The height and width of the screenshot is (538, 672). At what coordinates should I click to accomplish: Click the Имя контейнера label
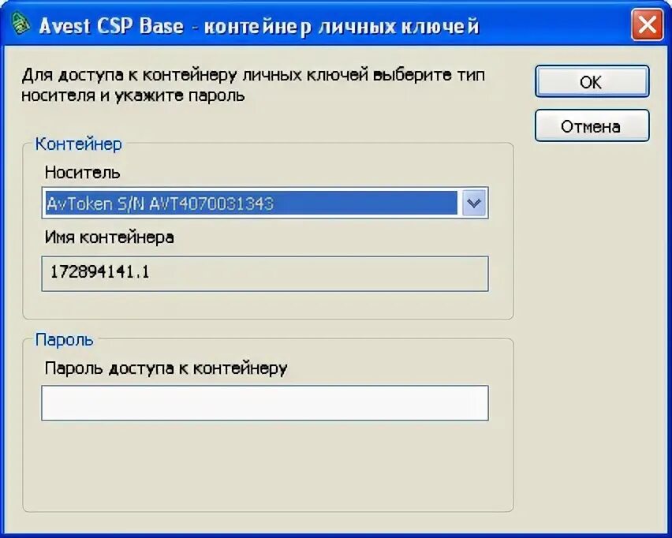click(110, 237)
